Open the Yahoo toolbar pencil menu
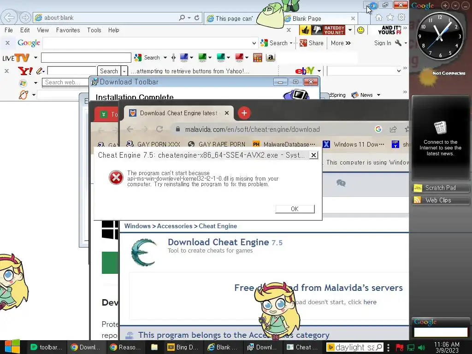Image resolution: width=472 pixels, height=354 pixels. click(41, 71)
